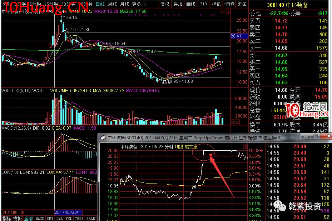Image resolution: width=332 pixels, height=221 pixels.
Task: Choose the DMI indicator tab
Action: [50, 219]
